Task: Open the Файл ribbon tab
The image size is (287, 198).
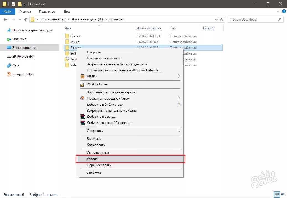Action: (8, 12)
